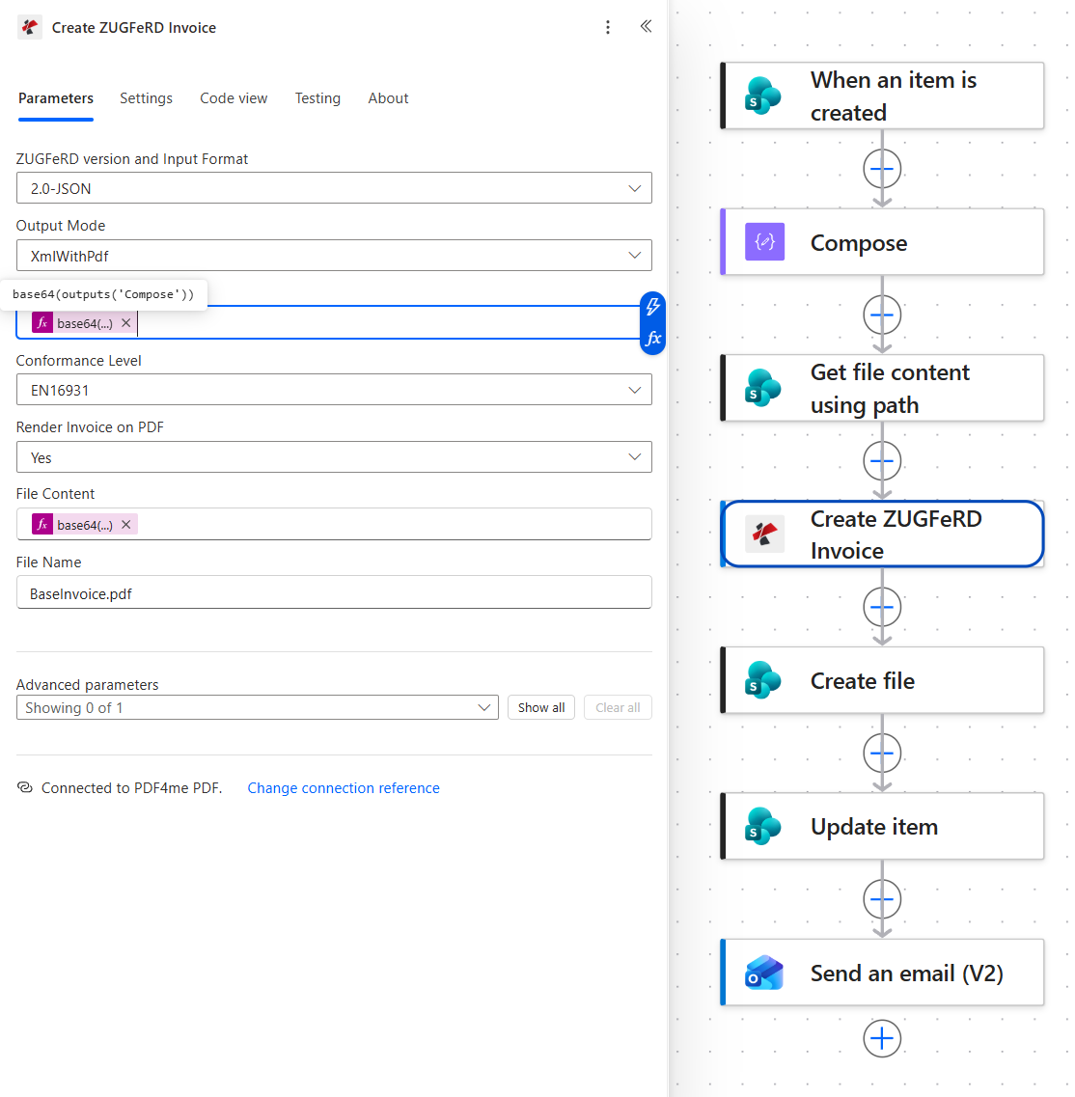Open the Code view tab
Screen dimensions: 1075x1097
coord(234,98)
